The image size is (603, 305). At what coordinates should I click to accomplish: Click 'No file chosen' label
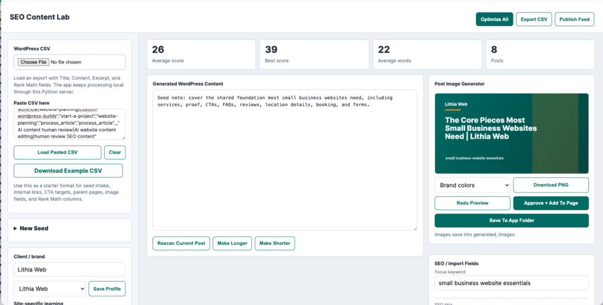66,62
